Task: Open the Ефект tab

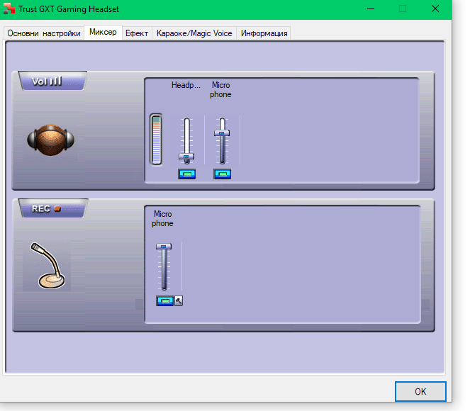Action: (137, 33)
